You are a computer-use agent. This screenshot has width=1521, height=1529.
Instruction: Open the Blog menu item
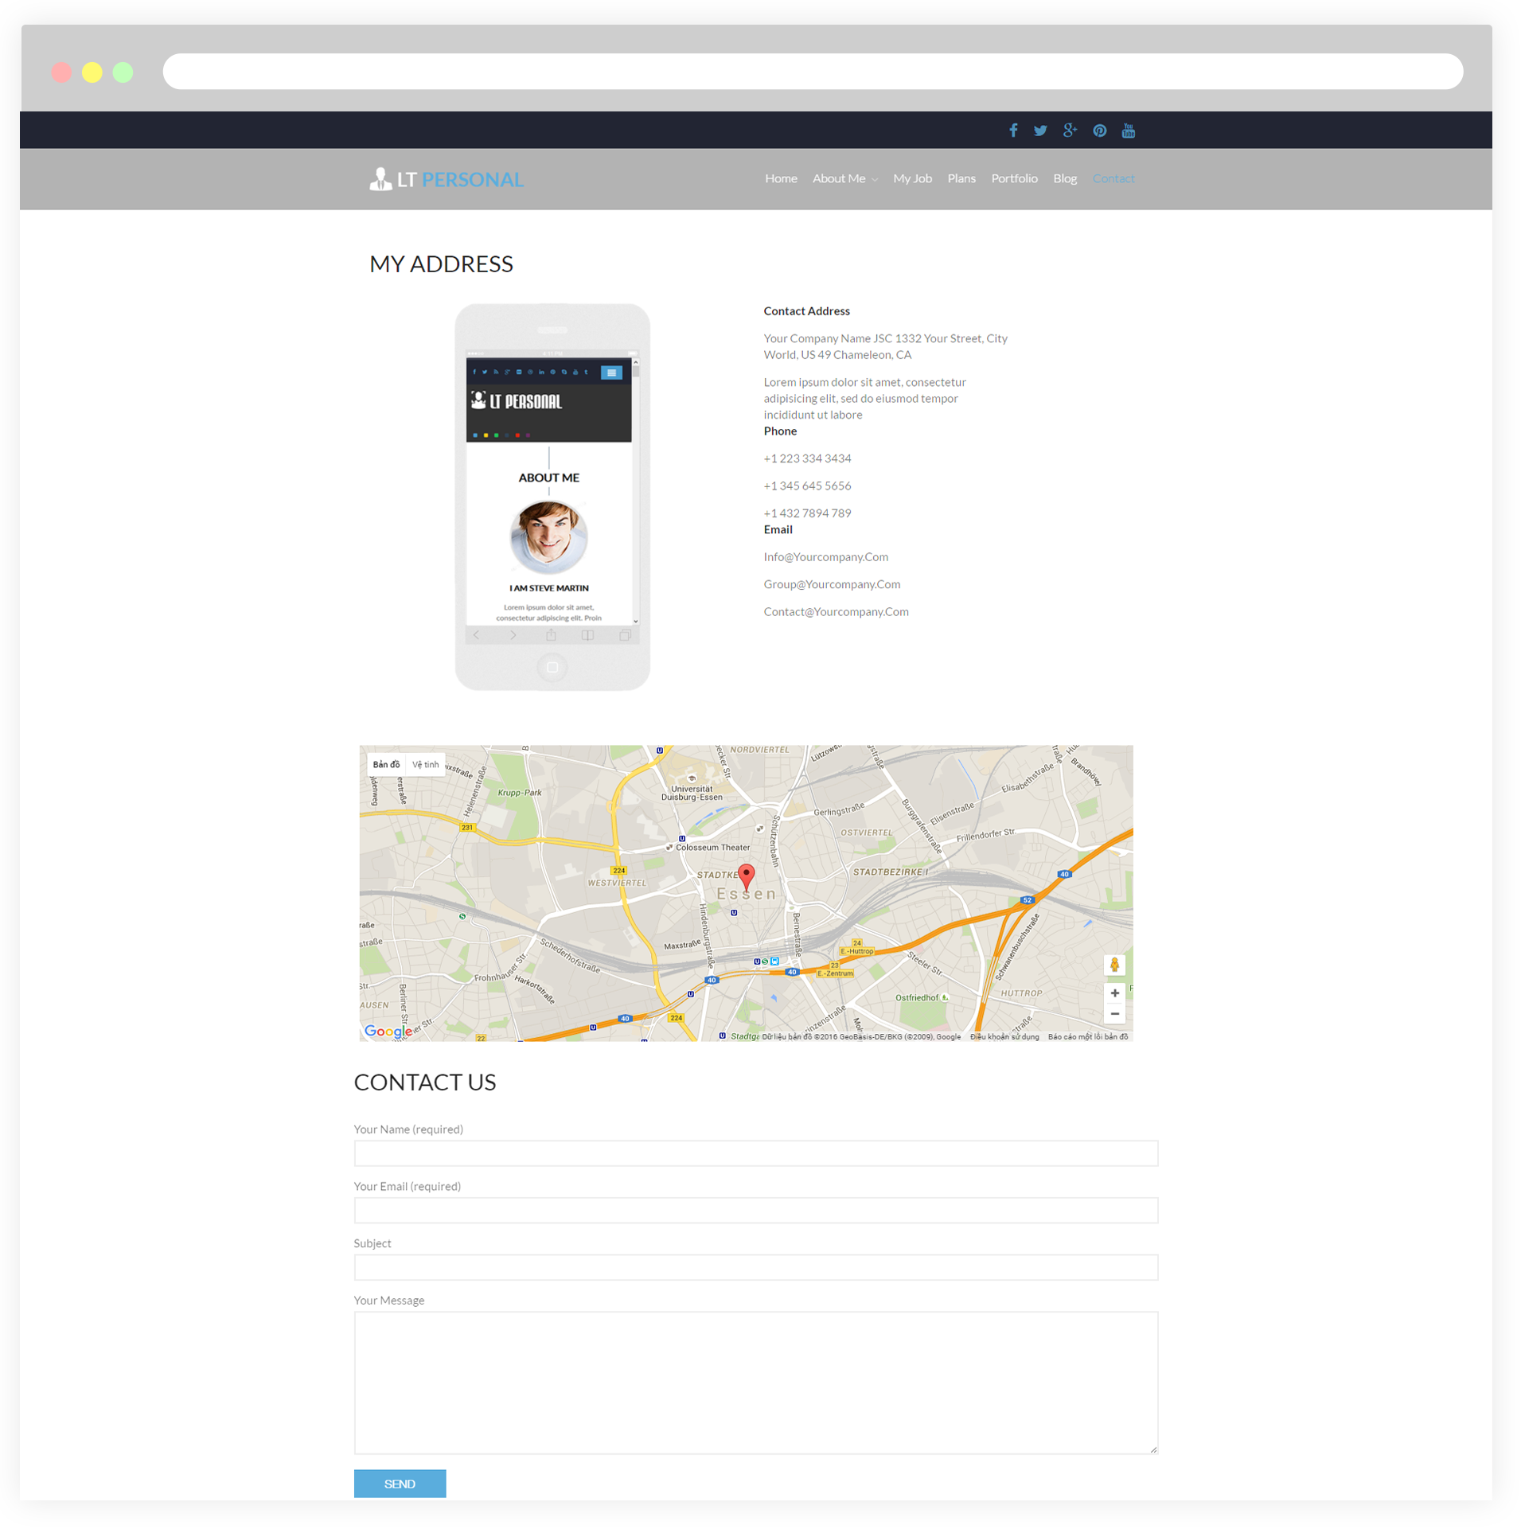pyautogui.click(x=1065, y=178)
